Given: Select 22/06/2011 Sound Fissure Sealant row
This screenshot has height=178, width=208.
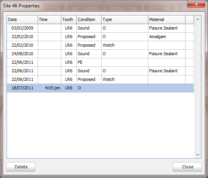Looking at the screenshot, I should pyautogui.click(x=100, y=71).
